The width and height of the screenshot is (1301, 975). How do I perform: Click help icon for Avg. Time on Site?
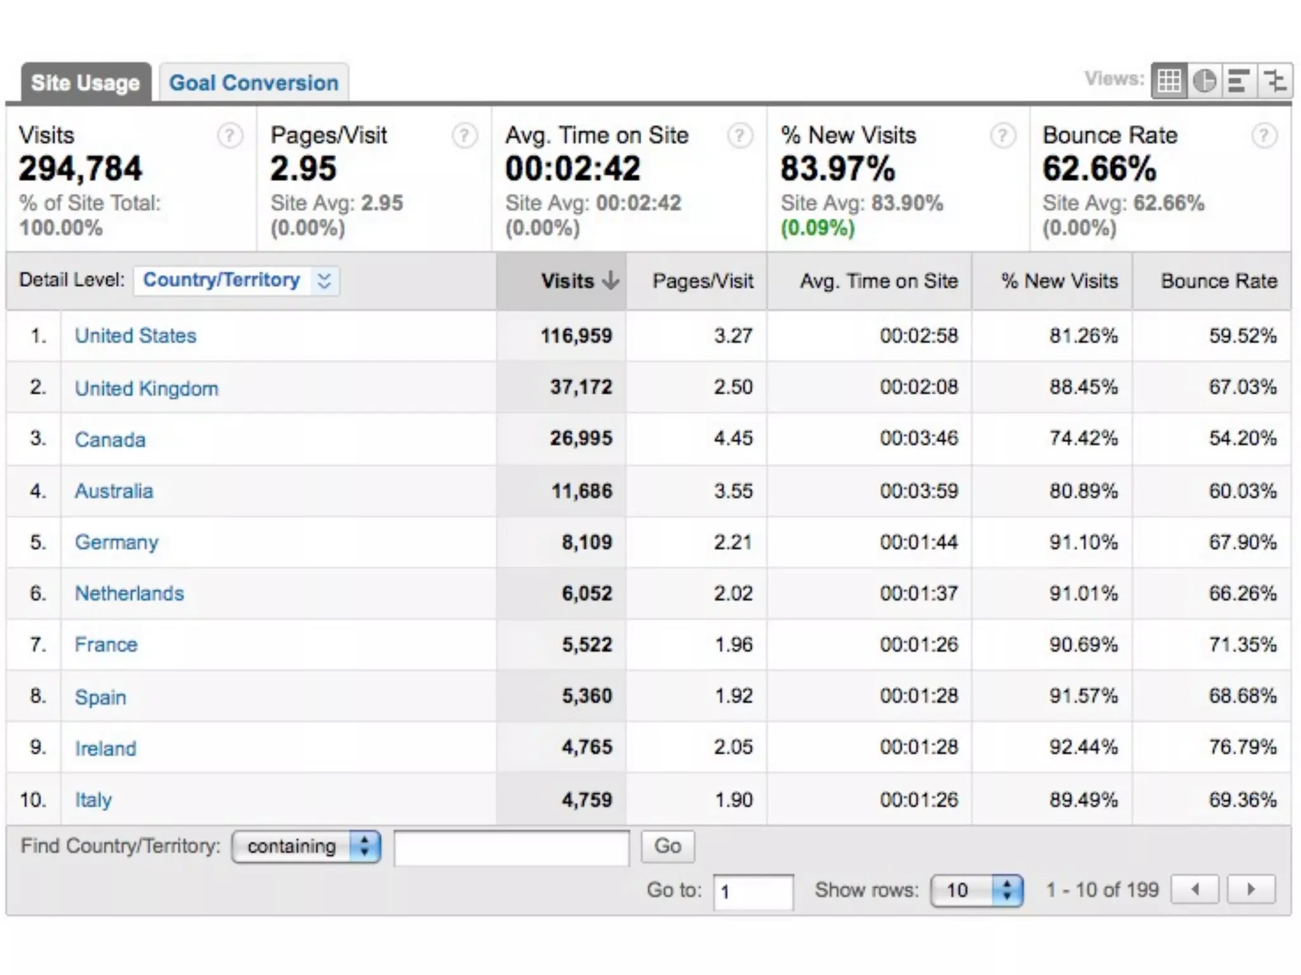click(x=739, y=135)
